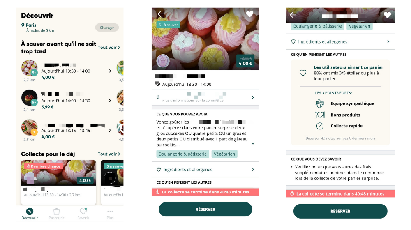Open the 3,99 € basket thumbnail
This screenshot has width=411, height=230.
(x=29, y=98)
